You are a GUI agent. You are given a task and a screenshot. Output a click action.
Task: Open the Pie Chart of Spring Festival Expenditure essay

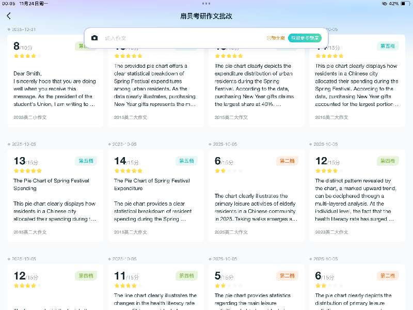coord(155,196)
